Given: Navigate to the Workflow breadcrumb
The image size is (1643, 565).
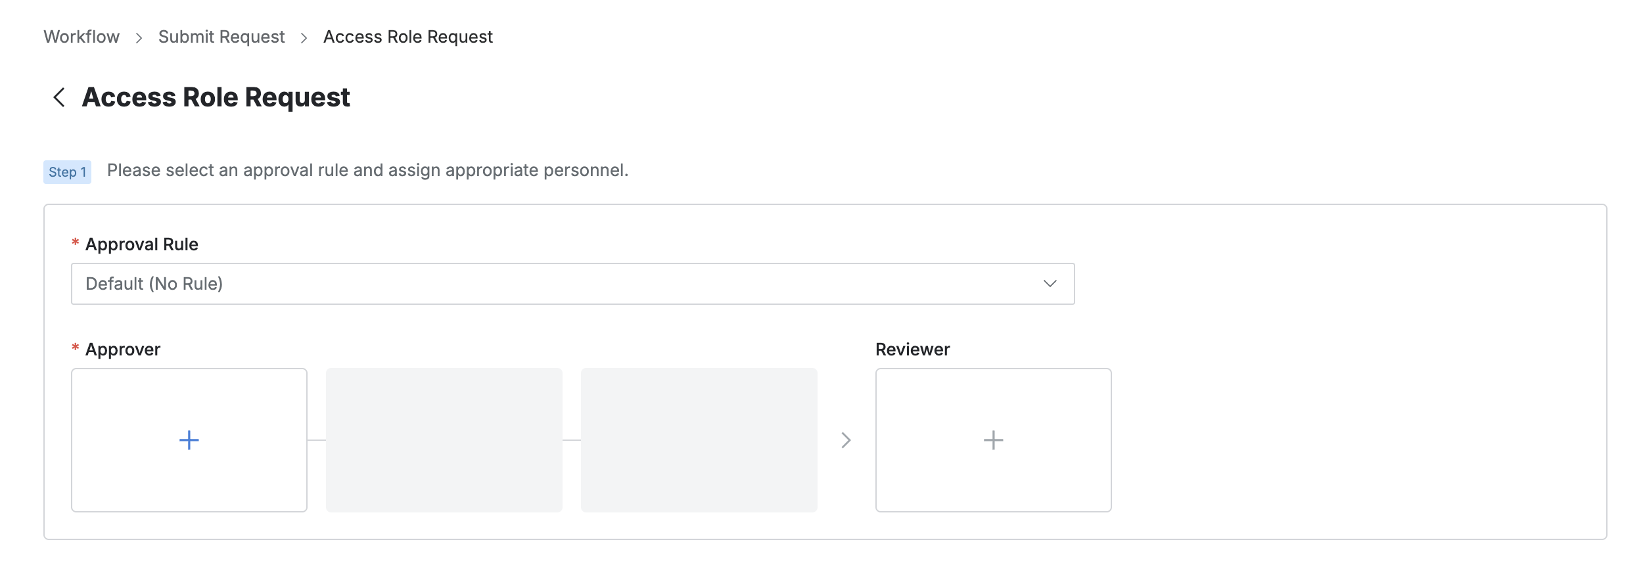Looking at the screenshot, I should coord(81,37).
